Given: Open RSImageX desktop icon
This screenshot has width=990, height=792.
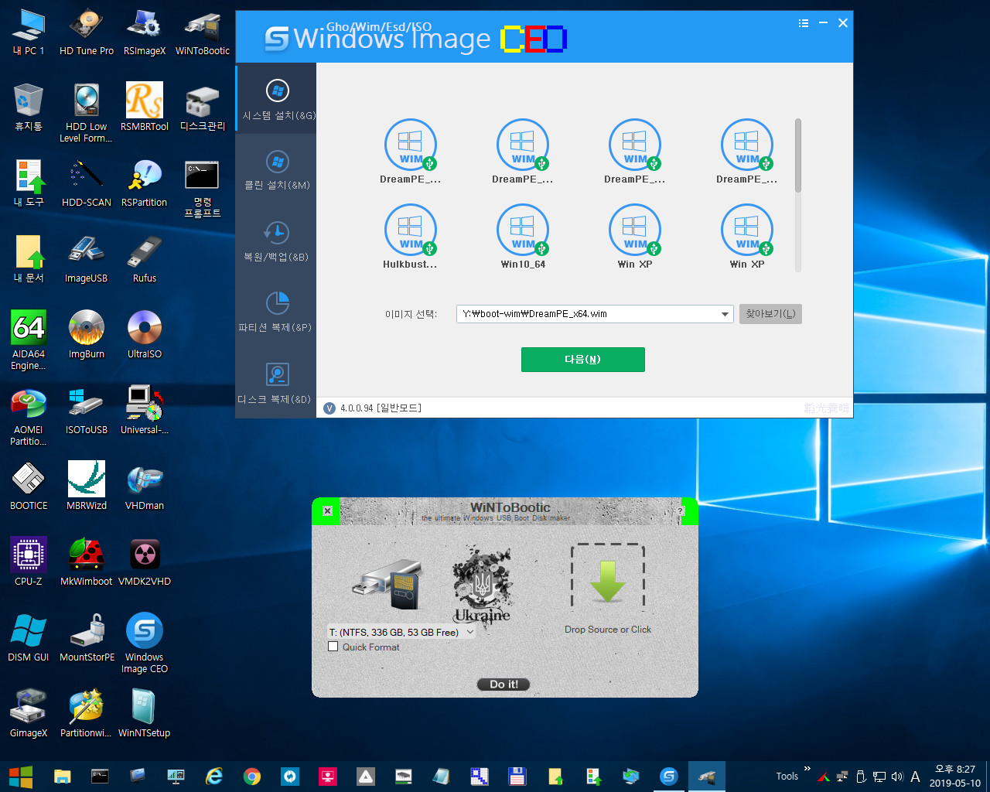Looking at the screenshot, I should [145, 33].
